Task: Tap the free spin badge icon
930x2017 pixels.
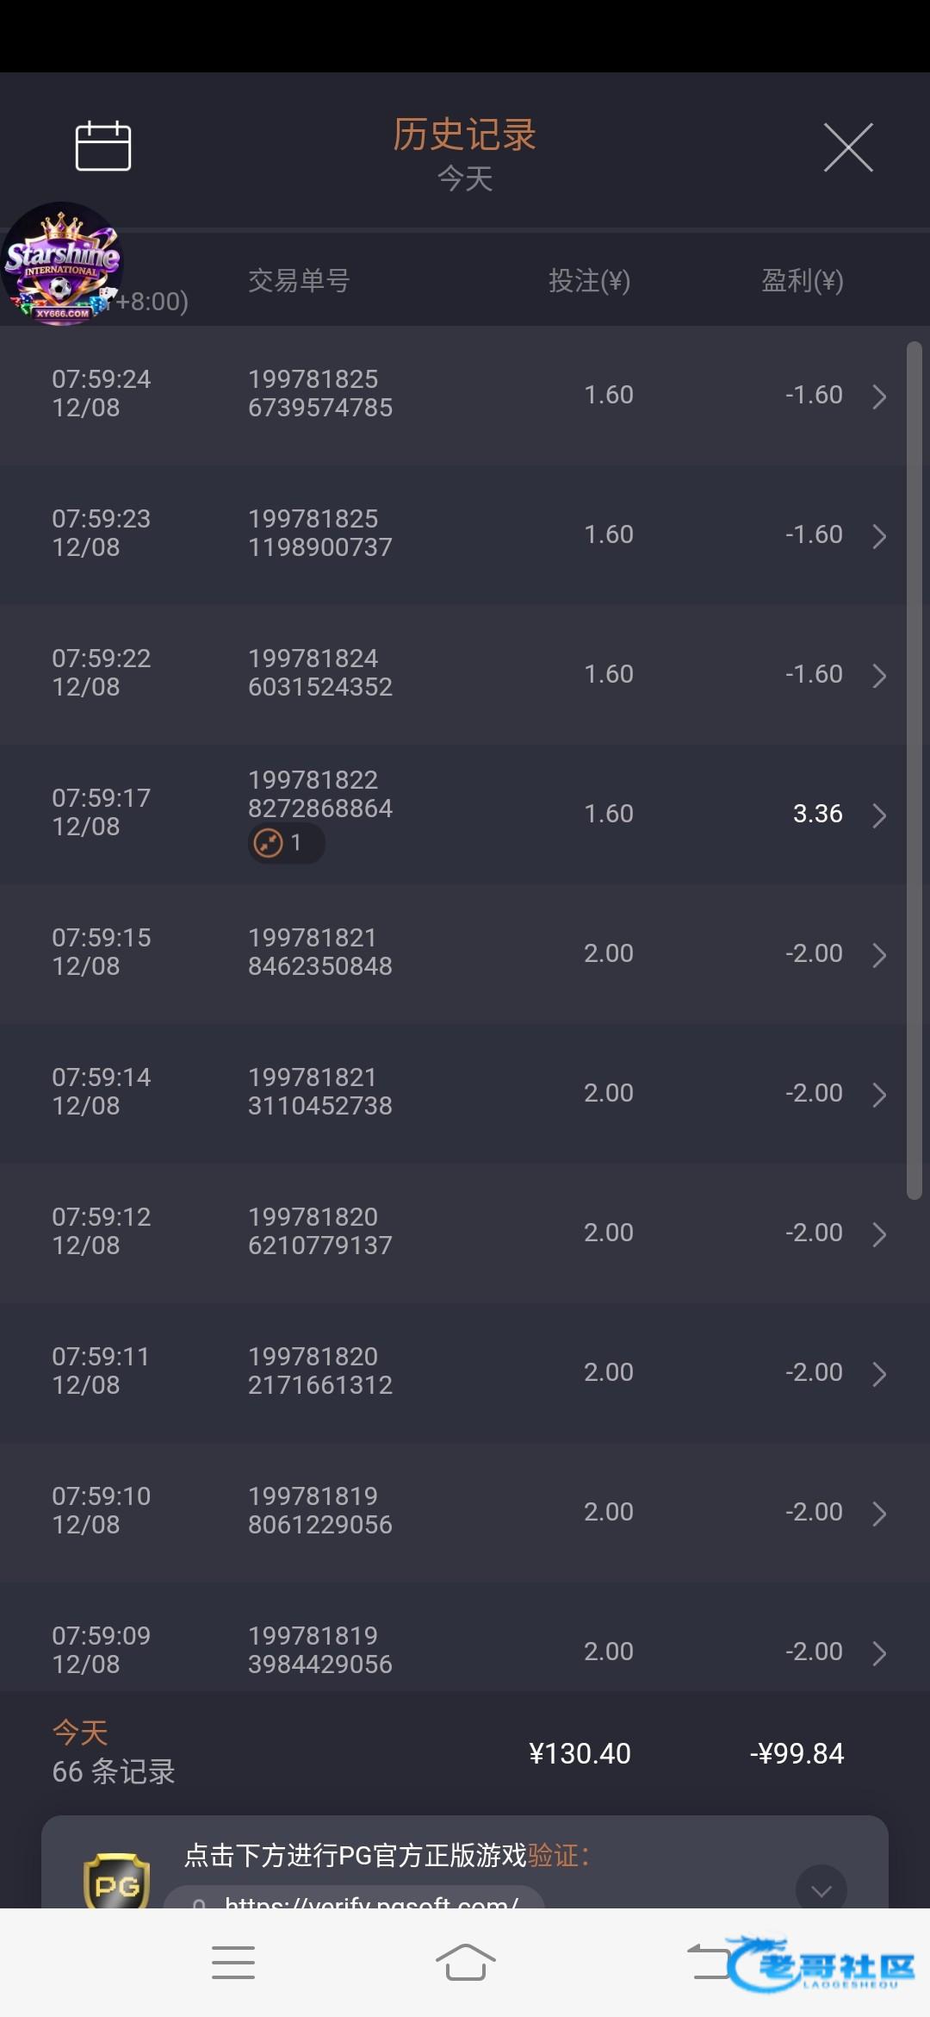Action: click(270, 843)
